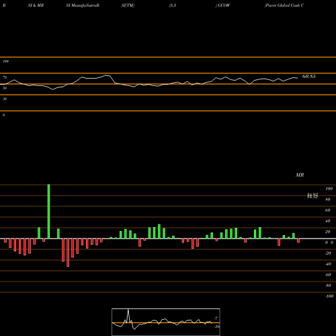336x336 pixels.
Task: Click the MR axis label -40
Action: click(328, 264)
